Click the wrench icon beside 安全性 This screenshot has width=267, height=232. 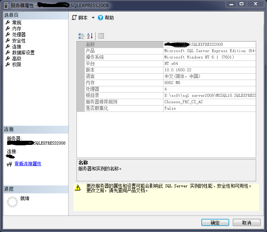pos(7,41)
